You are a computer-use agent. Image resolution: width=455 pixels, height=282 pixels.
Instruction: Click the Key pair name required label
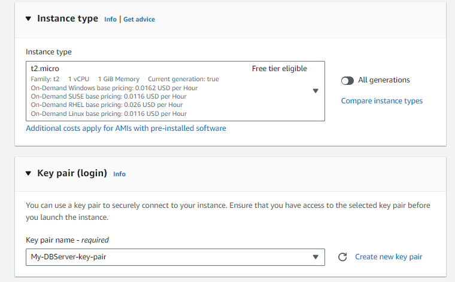pyautogui.click(x=67, y=240)
